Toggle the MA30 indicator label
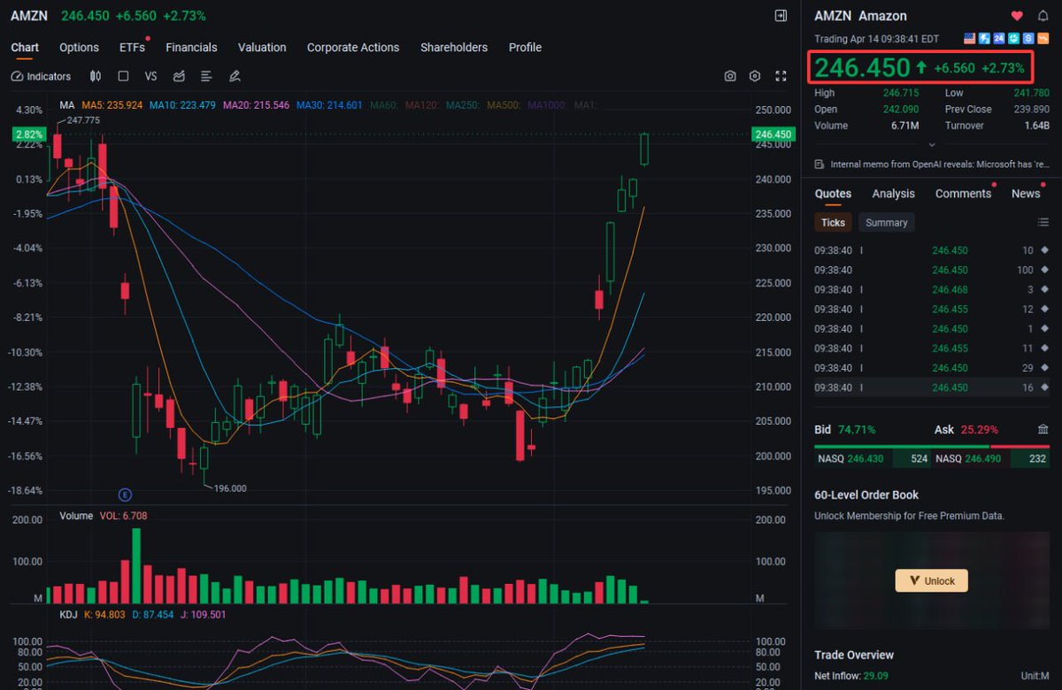Screen dimensions: 1062x690 [x=329, y=105]
